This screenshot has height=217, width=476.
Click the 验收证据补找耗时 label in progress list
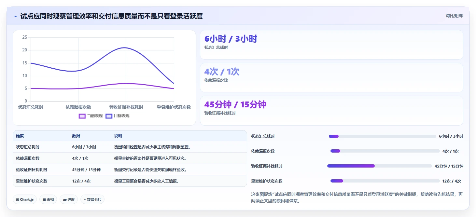[267, 166]
